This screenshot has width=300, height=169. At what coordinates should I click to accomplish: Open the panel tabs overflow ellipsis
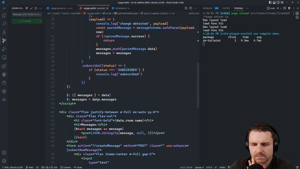pyautogui.click(x=247, y=8)
